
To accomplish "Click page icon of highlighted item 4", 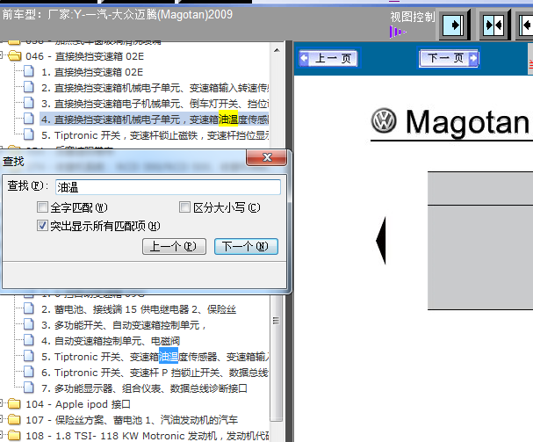I will (x=29, y=119).
